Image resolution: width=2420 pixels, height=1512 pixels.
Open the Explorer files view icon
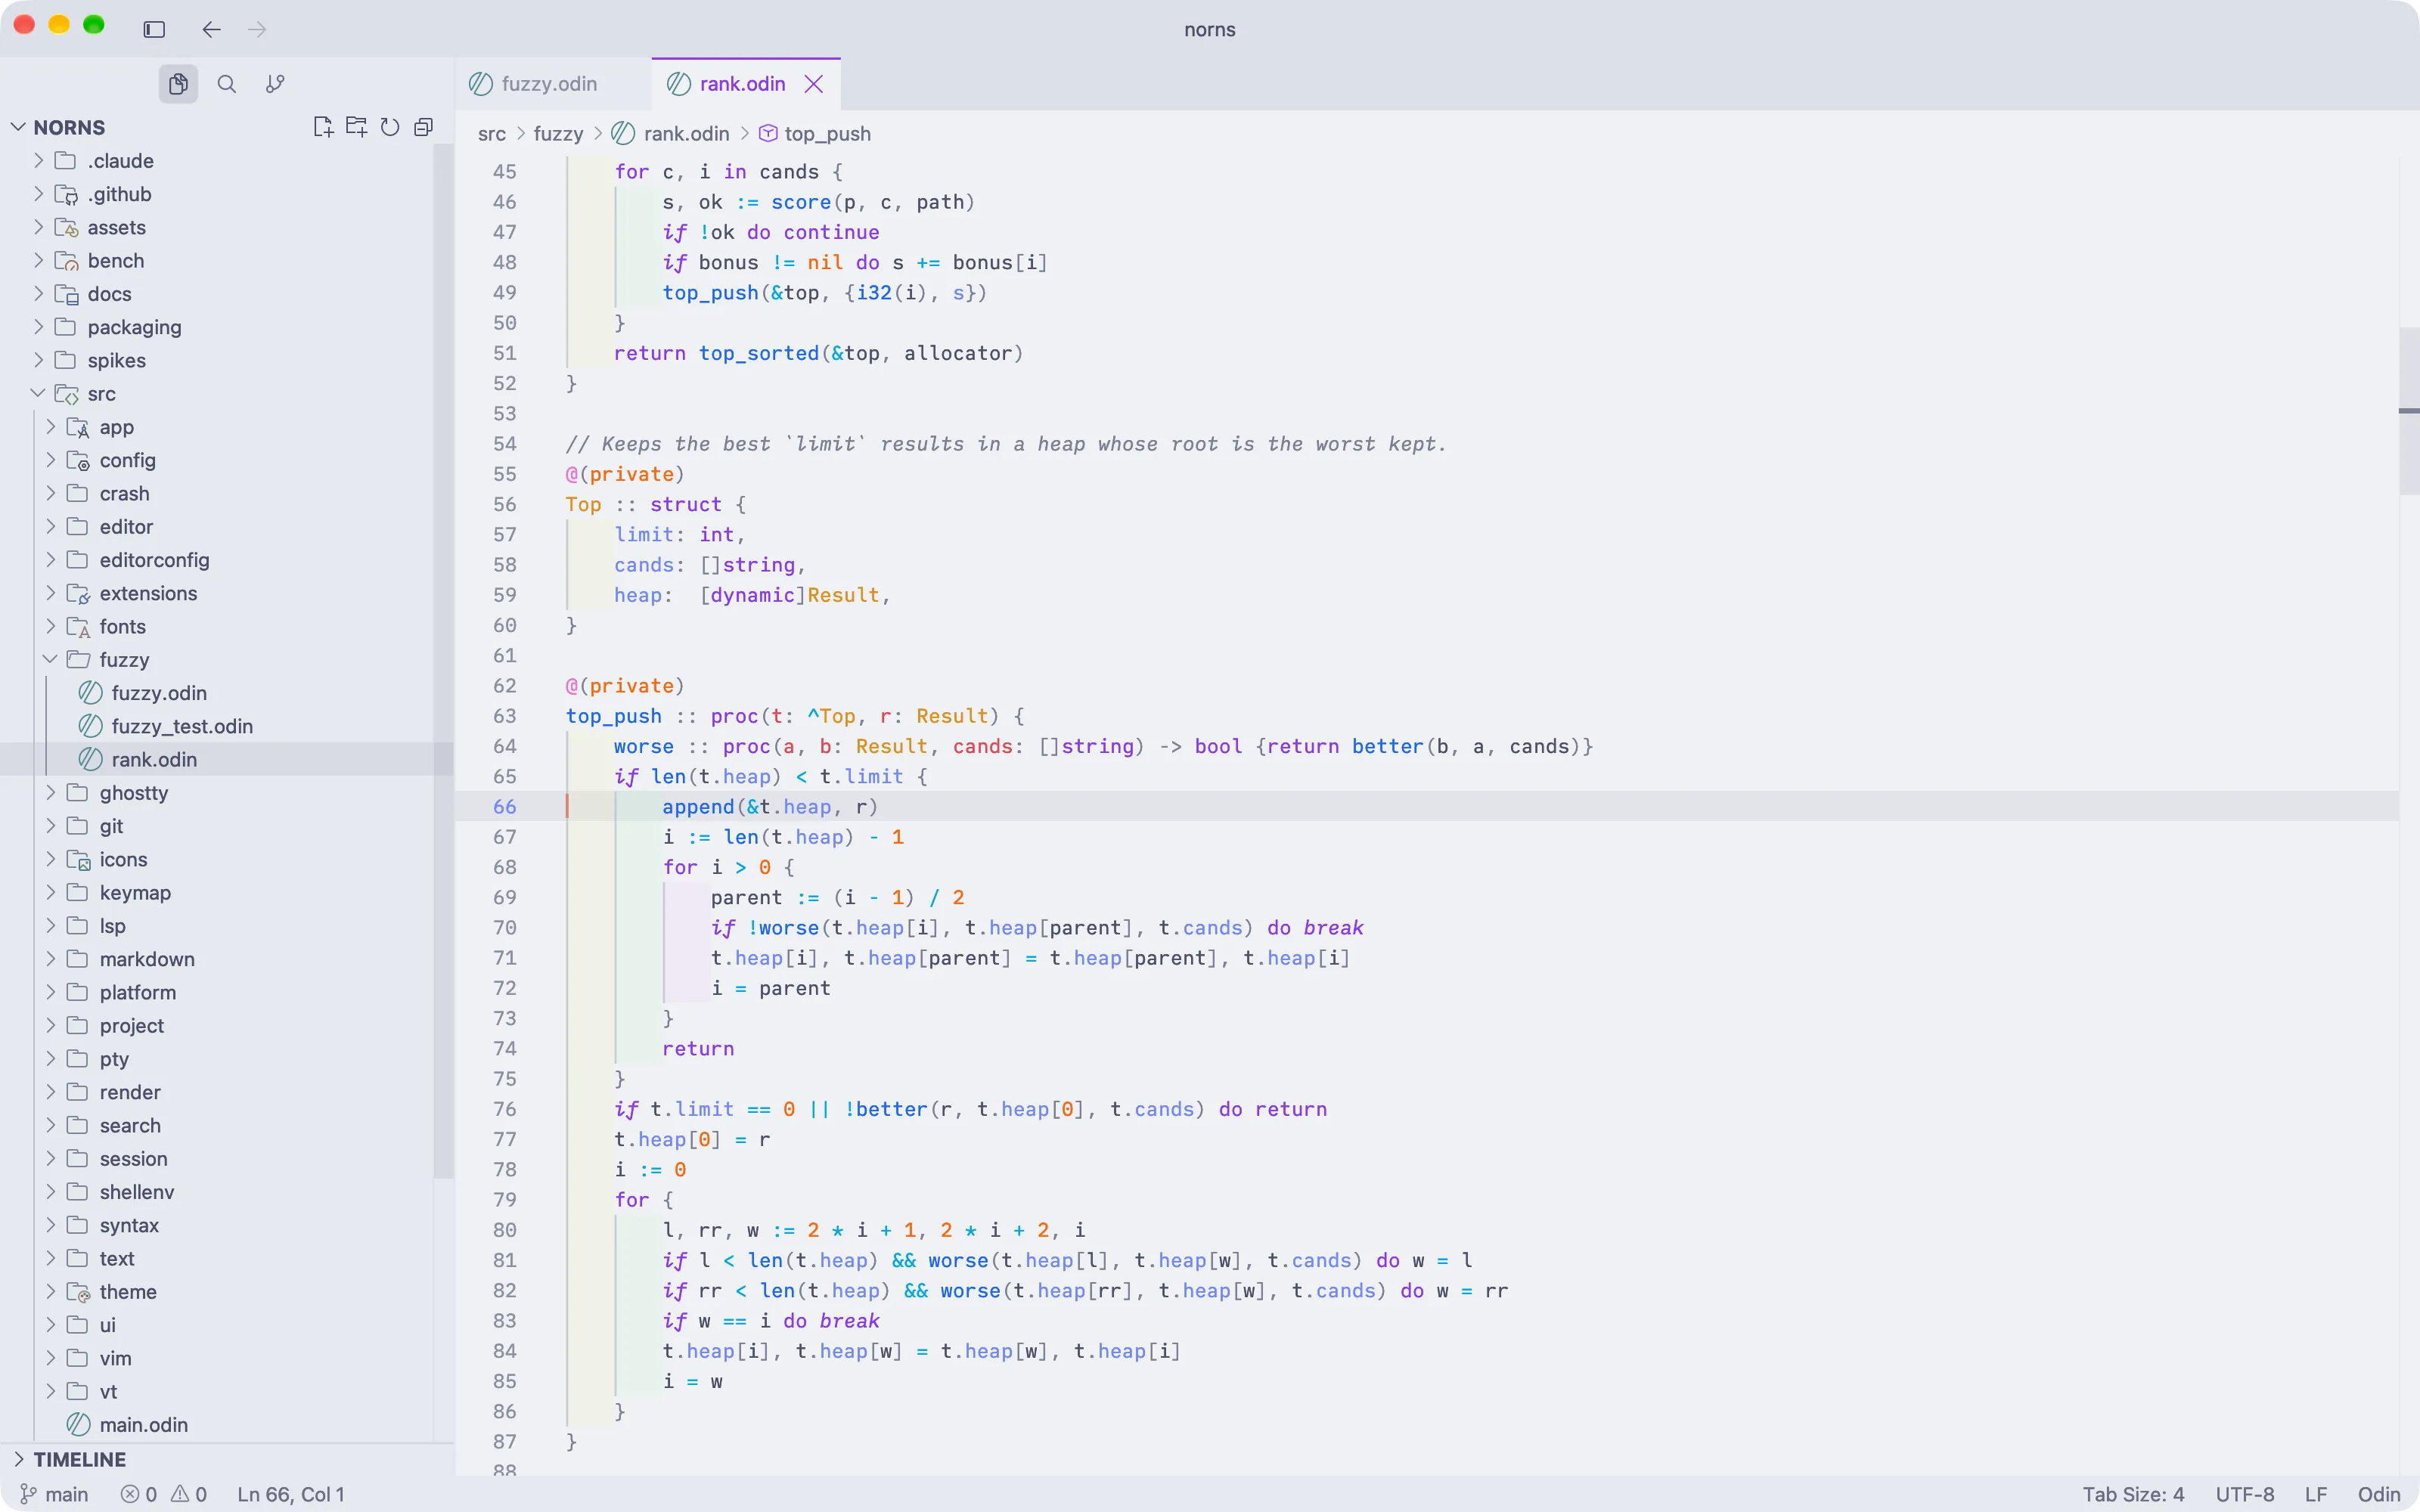coord(178,84)
